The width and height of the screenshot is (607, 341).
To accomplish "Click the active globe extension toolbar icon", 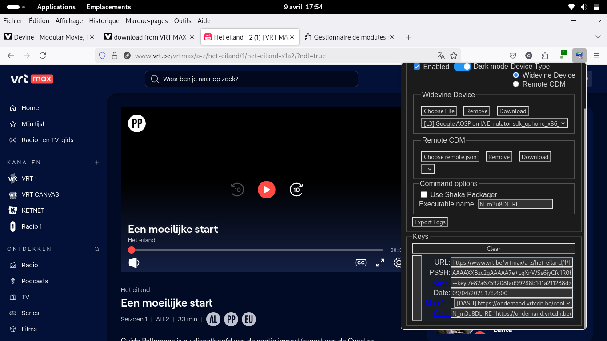I will click(x=579, y=56).
